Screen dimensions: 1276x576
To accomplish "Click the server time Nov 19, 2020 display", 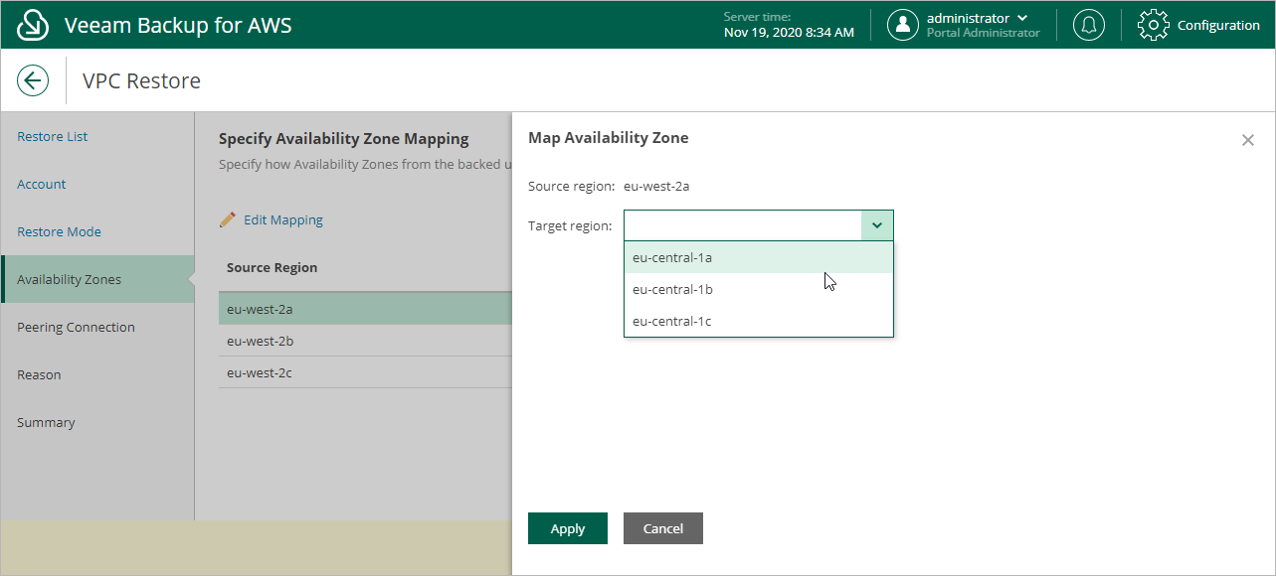I will (x=789, y=33).
